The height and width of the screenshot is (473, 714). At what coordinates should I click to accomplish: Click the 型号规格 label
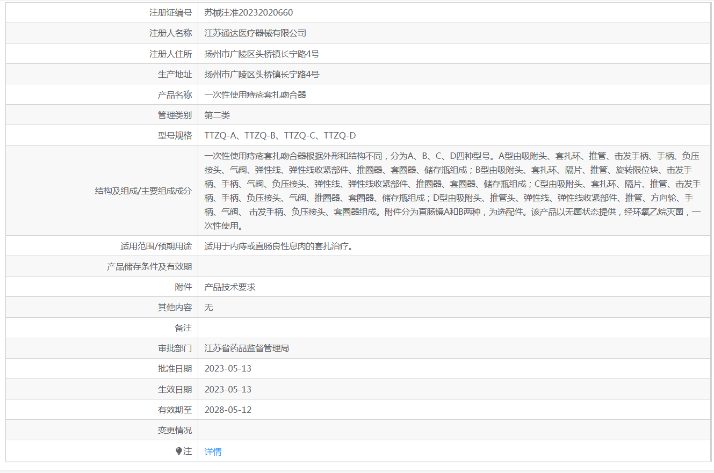(175, 135)
